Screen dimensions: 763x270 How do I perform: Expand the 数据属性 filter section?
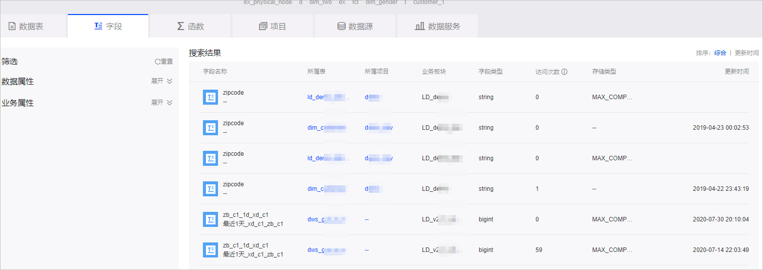tap(162, 81)
